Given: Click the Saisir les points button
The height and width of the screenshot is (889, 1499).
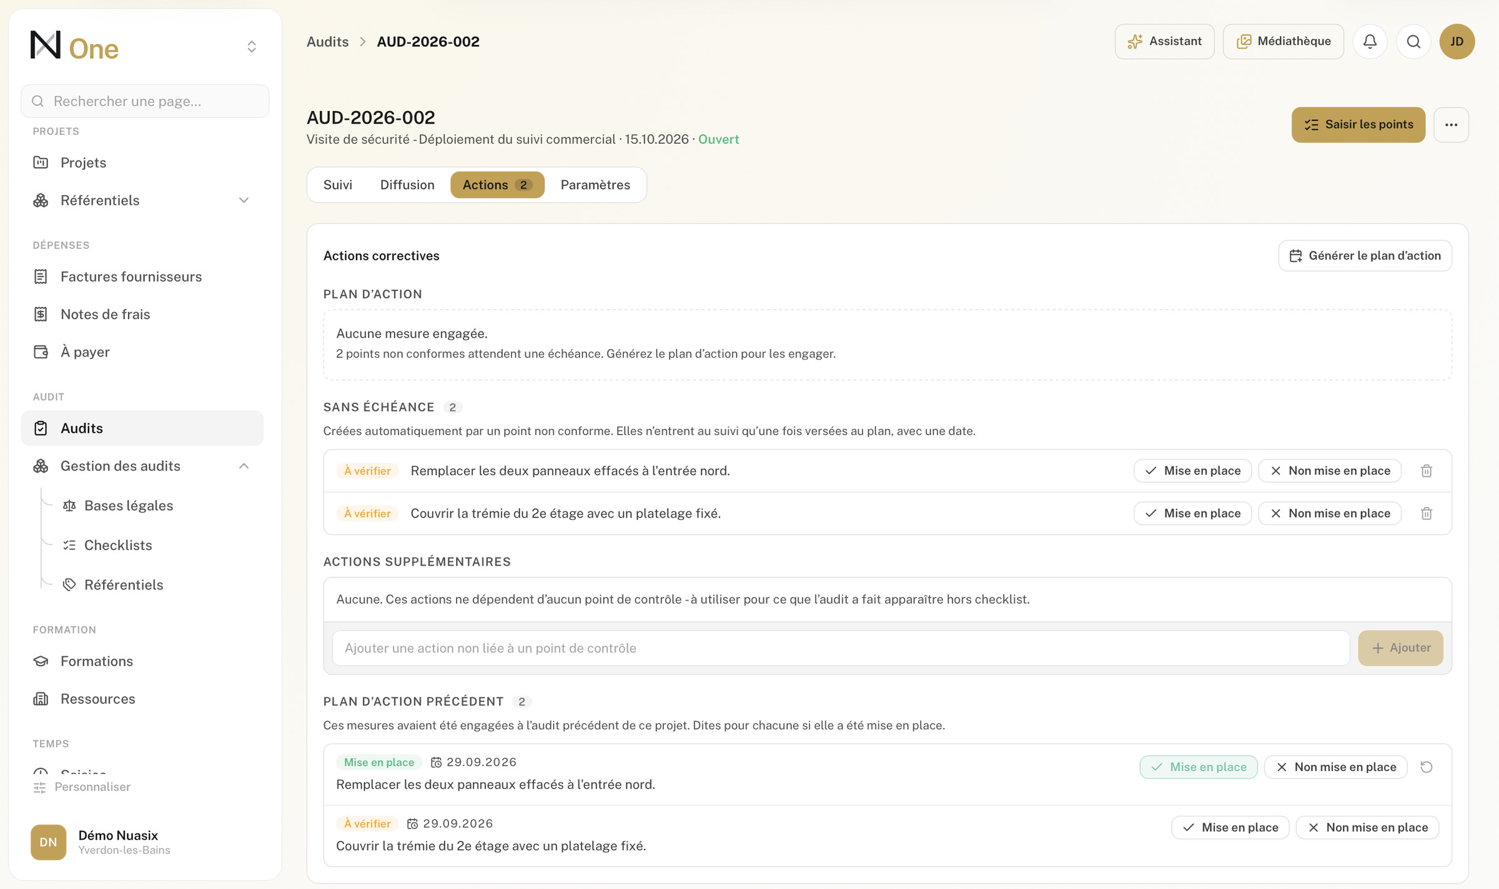Looking at the screenshot, I should point(1358,125).
